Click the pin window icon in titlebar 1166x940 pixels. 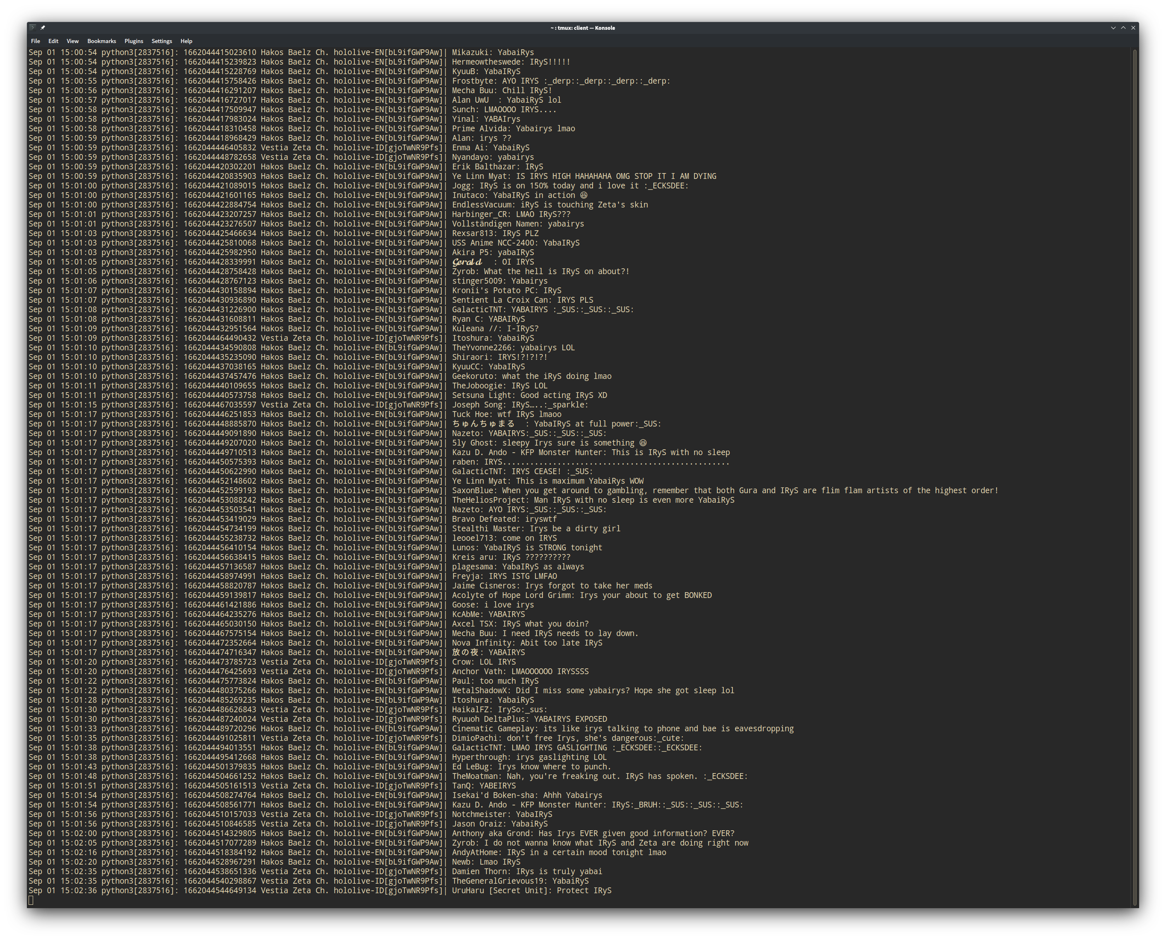point(43,28)
